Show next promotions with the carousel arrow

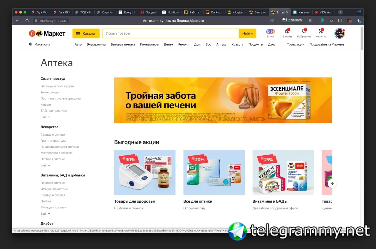tap(332, 184)
